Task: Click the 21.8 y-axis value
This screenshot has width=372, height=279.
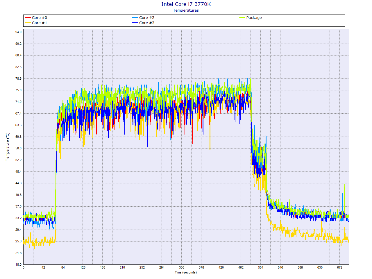Action: (18, 253)
